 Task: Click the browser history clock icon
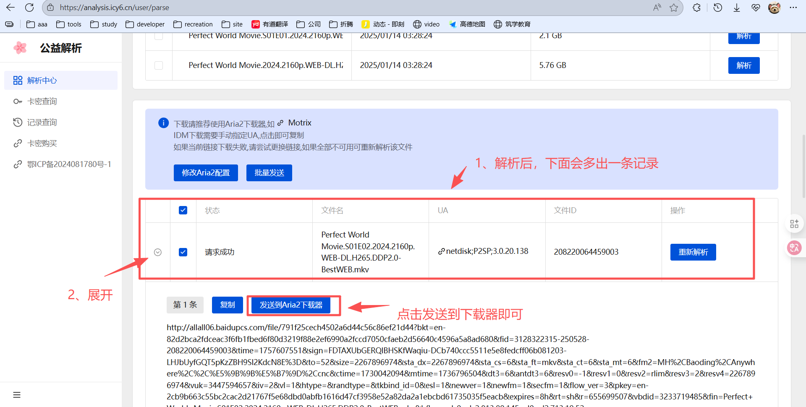[718, 8]
